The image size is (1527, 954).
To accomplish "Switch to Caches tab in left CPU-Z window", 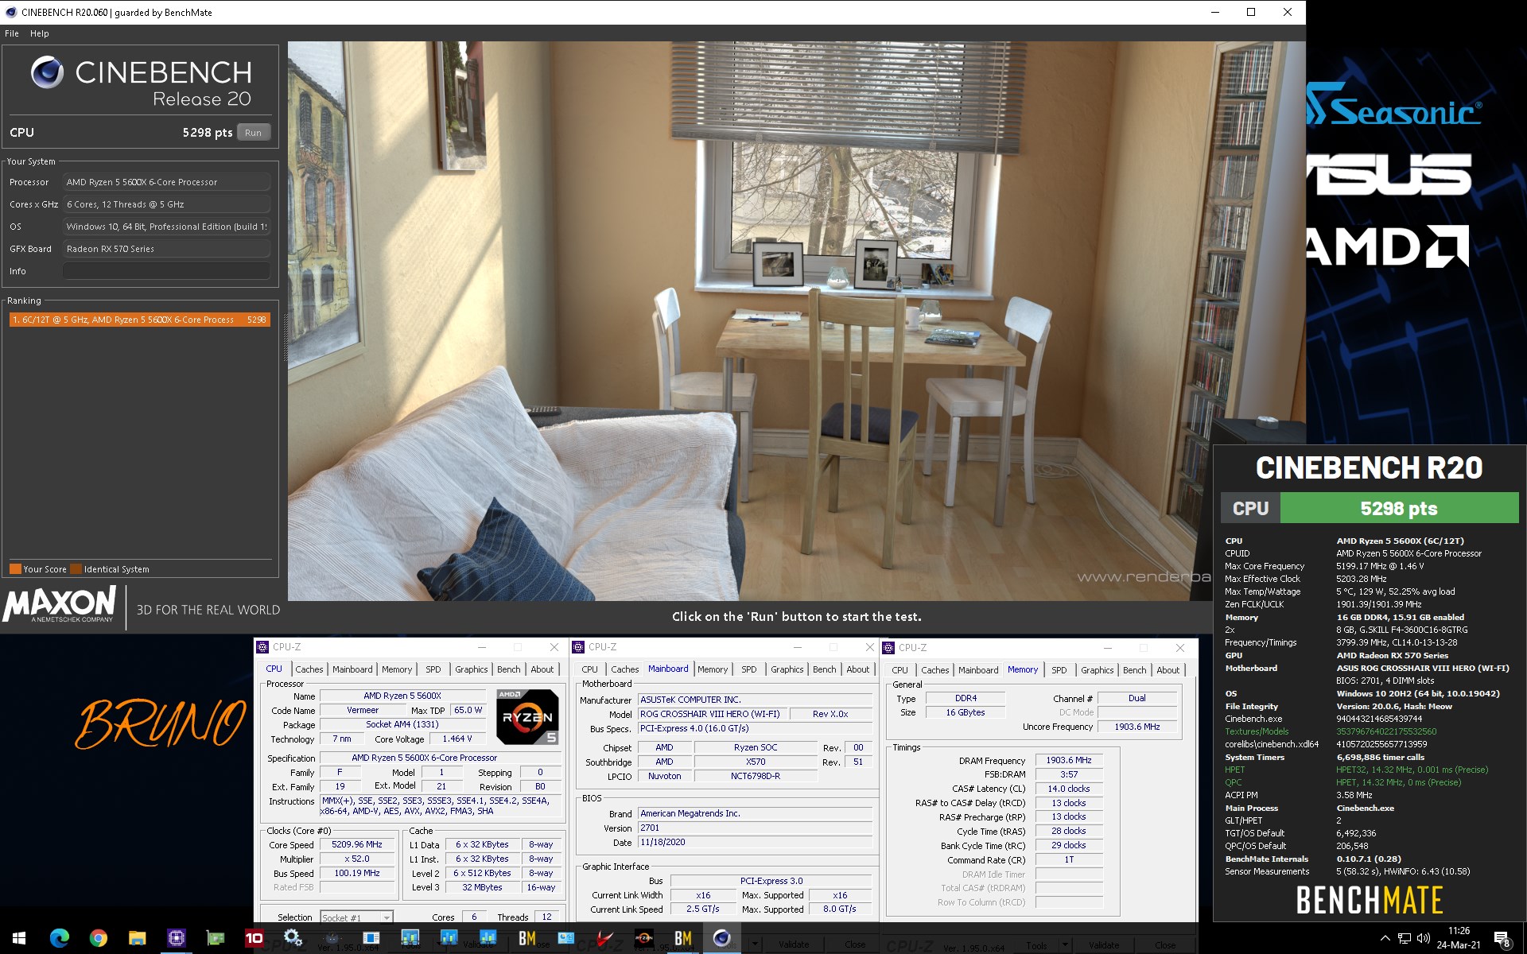I will click(x=309, y=669).
